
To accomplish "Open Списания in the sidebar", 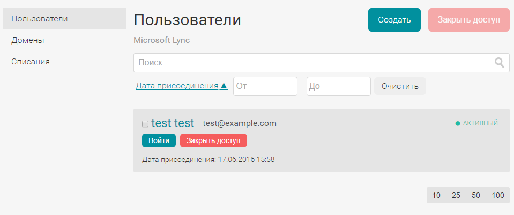I will (31, 62).
